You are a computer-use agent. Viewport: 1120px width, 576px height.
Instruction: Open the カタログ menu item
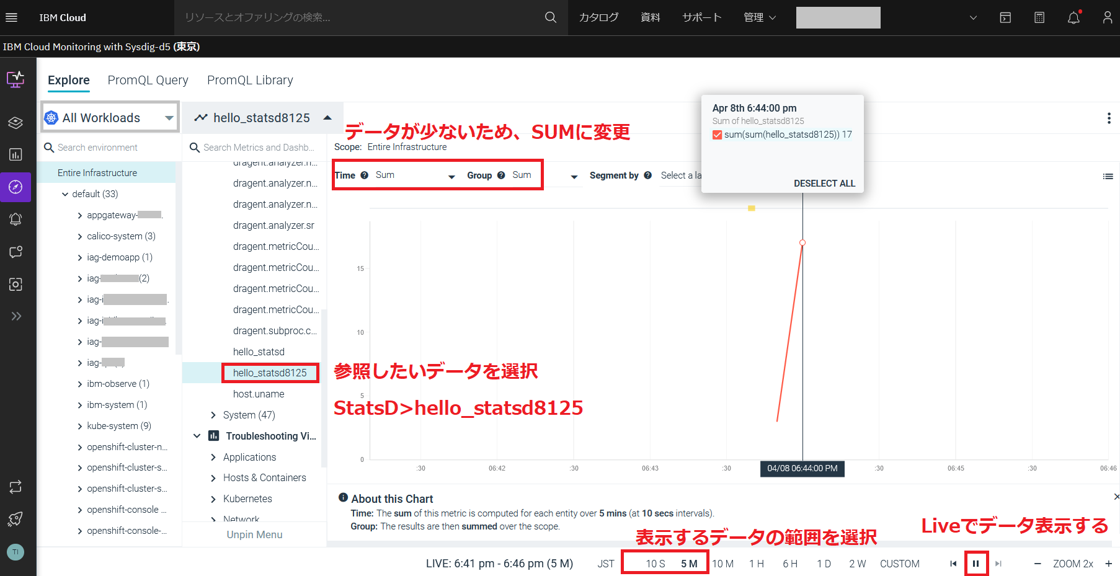point(598,17)
